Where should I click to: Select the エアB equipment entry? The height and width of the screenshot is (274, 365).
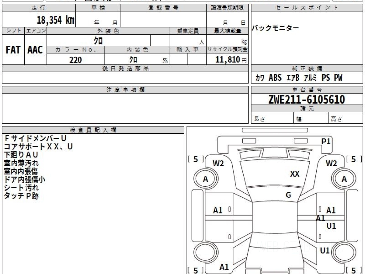(293, 78)
